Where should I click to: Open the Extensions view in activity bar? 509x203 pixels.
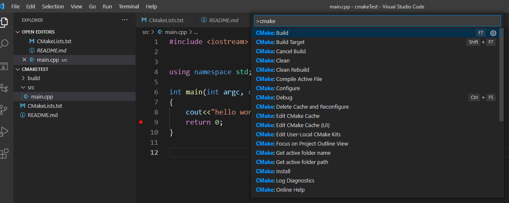4,154
